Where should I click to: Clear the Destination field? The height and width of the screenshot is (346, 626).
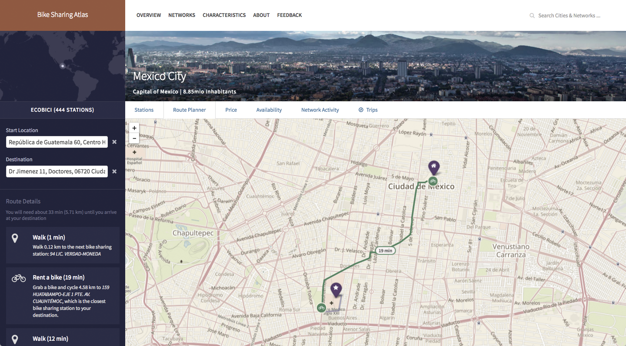[x=114, y=171]
